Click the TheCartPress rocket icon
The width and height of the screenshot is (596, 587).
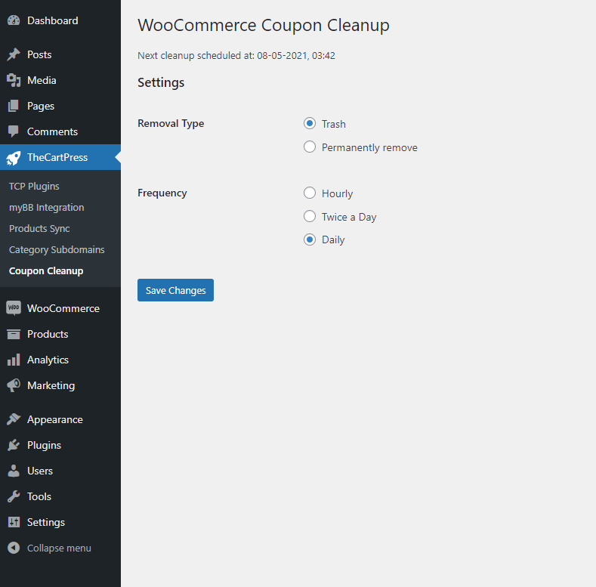click(x=14, y=157)
